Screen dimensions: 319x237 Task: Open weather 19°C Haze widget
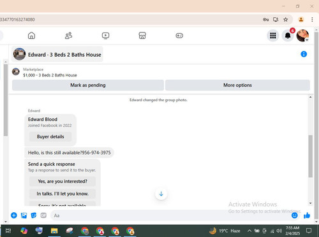[225, 231]
